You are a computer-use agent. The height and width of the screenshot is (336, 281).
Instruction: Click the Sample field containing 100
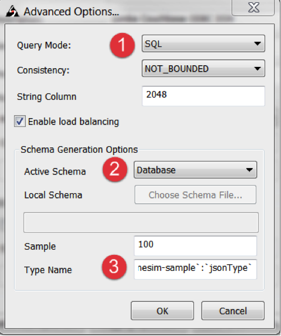point(195,246)
